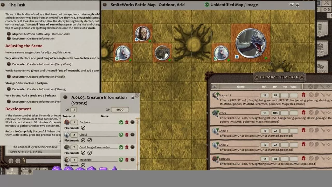The image size is (332, 187).
Task: Click Ghoul 1 Tmp hit points field
Action: pos(285,131)
